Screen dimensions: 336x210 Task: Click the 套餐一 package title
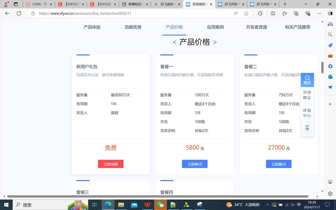pyautogui.click(x=167, y=67)
